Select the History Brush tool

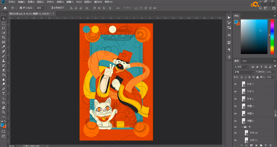(x=3, y=65)
